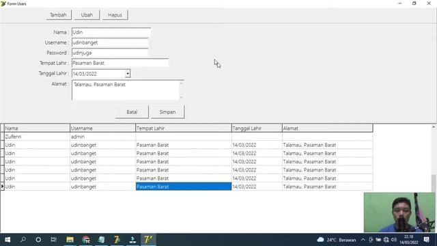437x246 pixels.
Task: Click the Tanggal Lahir column header
Action: 257,128
